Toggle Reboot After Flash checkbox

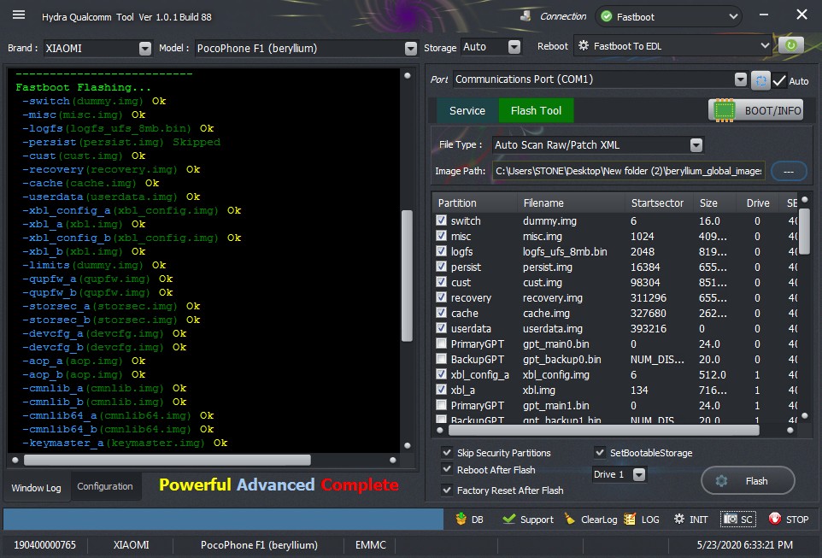pyautogui.click(x=447, y=469)
